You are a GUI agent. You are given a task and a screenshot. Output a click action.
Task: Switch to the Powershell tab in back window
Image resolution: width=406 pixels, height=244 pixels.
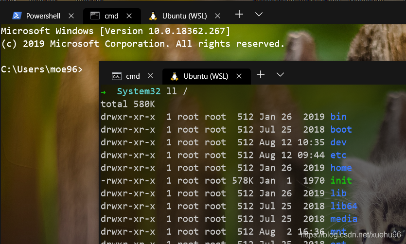click(43, 16)
